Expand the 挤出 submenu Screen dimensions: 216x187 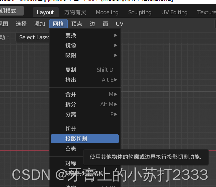[85, 80]
